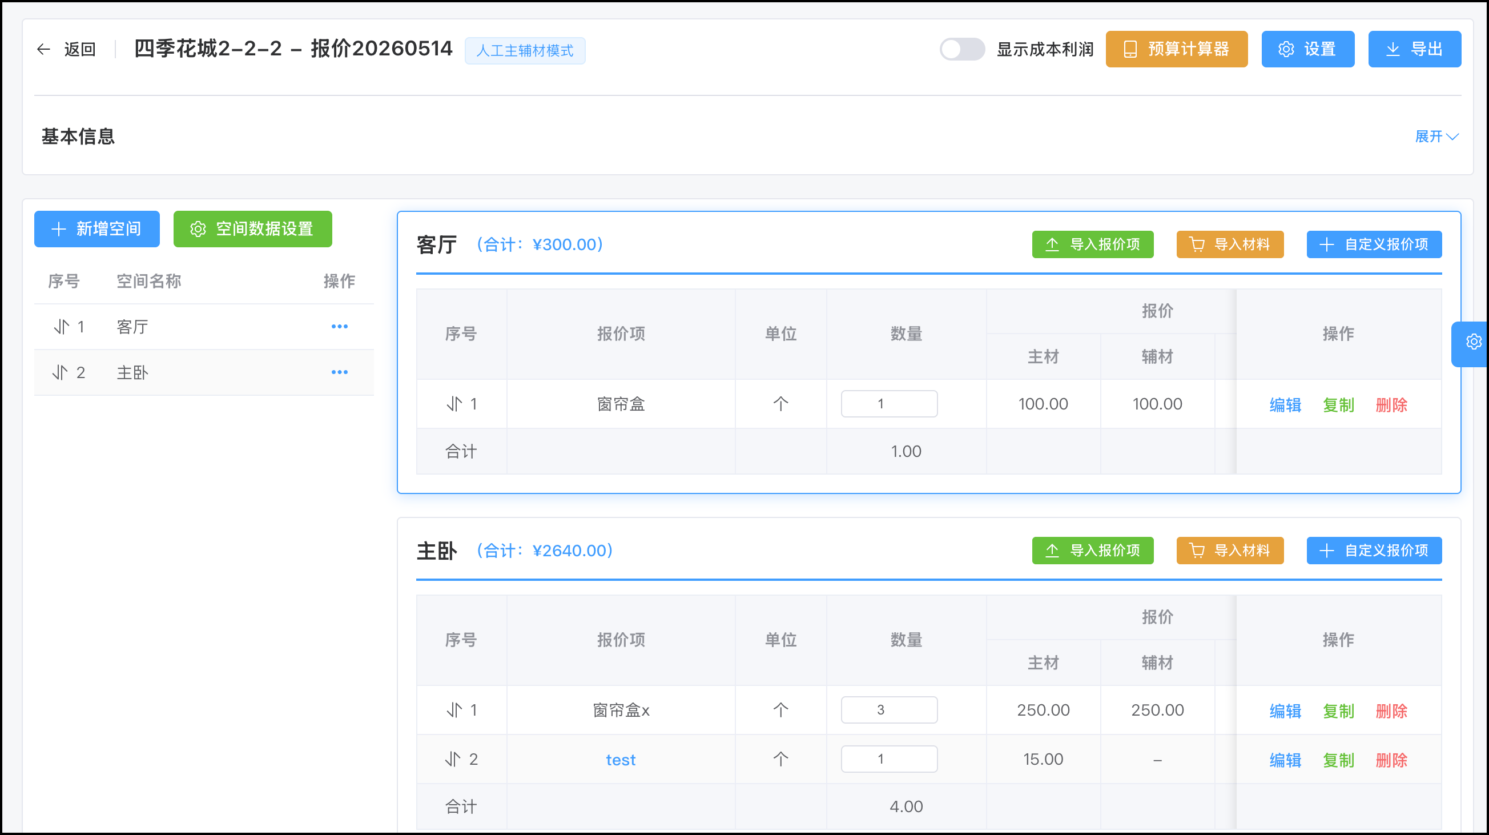Click the sort handle icon for 客厅 space row
1489x835 pixels.
[x=61, y=327]
